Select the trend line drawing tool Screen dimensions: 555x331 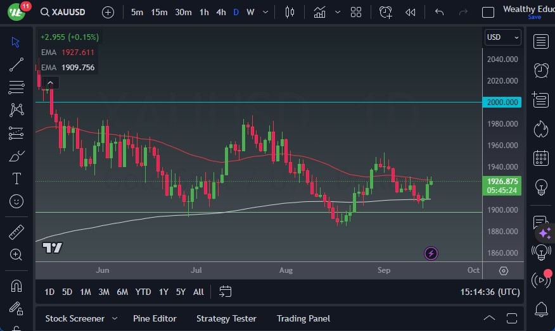pyautogui.click(x=16, y=65)
